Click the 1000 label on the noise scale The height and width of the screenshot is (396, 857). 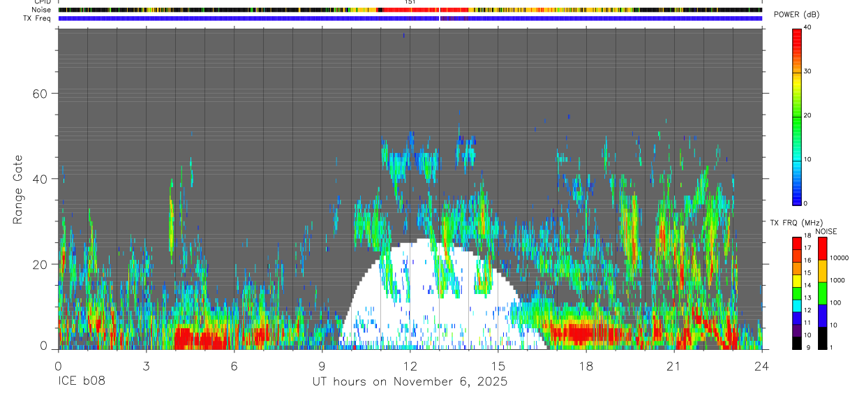point(838,280)
